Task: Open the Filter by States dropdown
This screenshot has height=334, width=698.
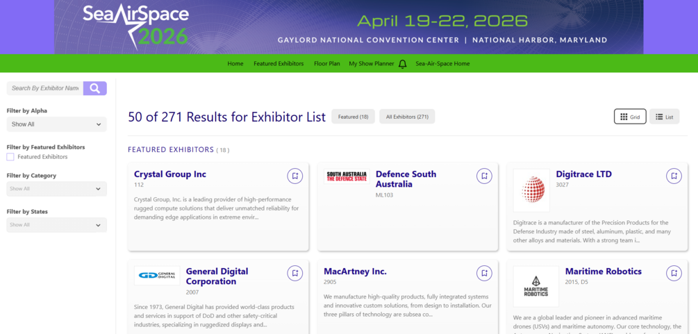Action: pos(56,225)
